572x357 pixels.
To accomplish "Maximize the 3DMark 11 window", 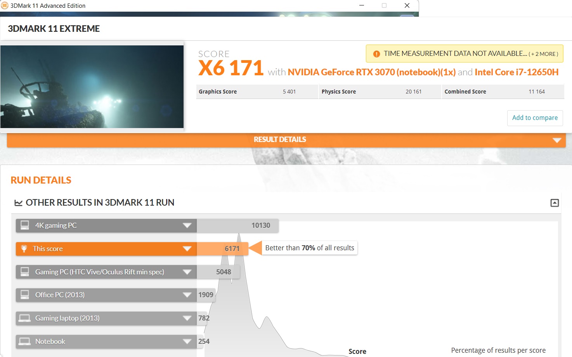I will point(384,5).
